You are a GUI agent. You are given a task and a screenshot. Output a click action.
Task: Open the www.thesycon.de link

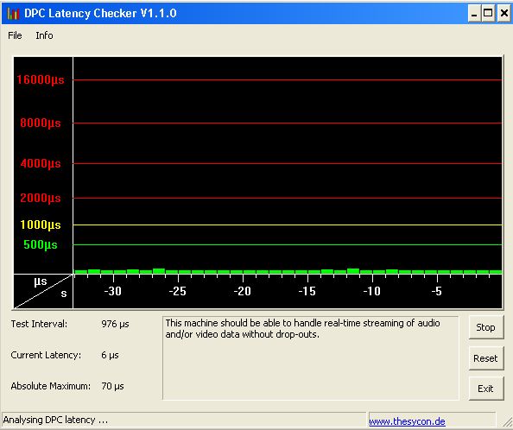click(x=407, y=421)
